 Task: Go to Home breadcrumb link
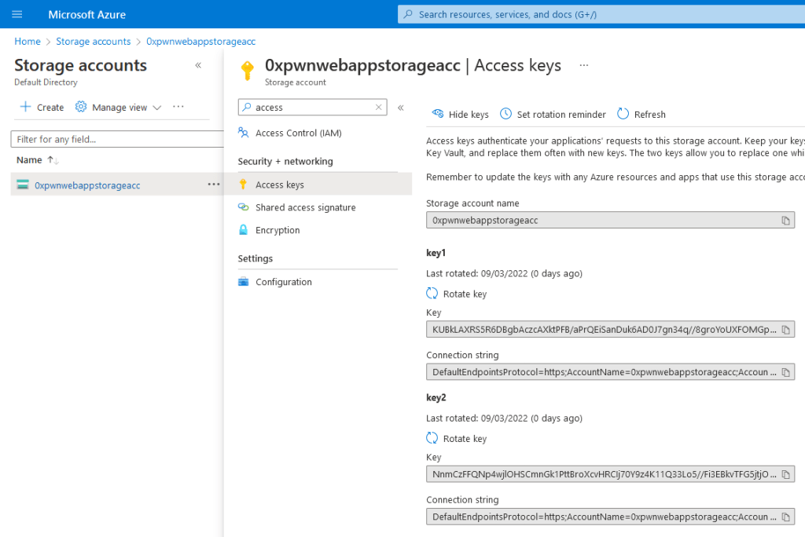tap(28, 42)
